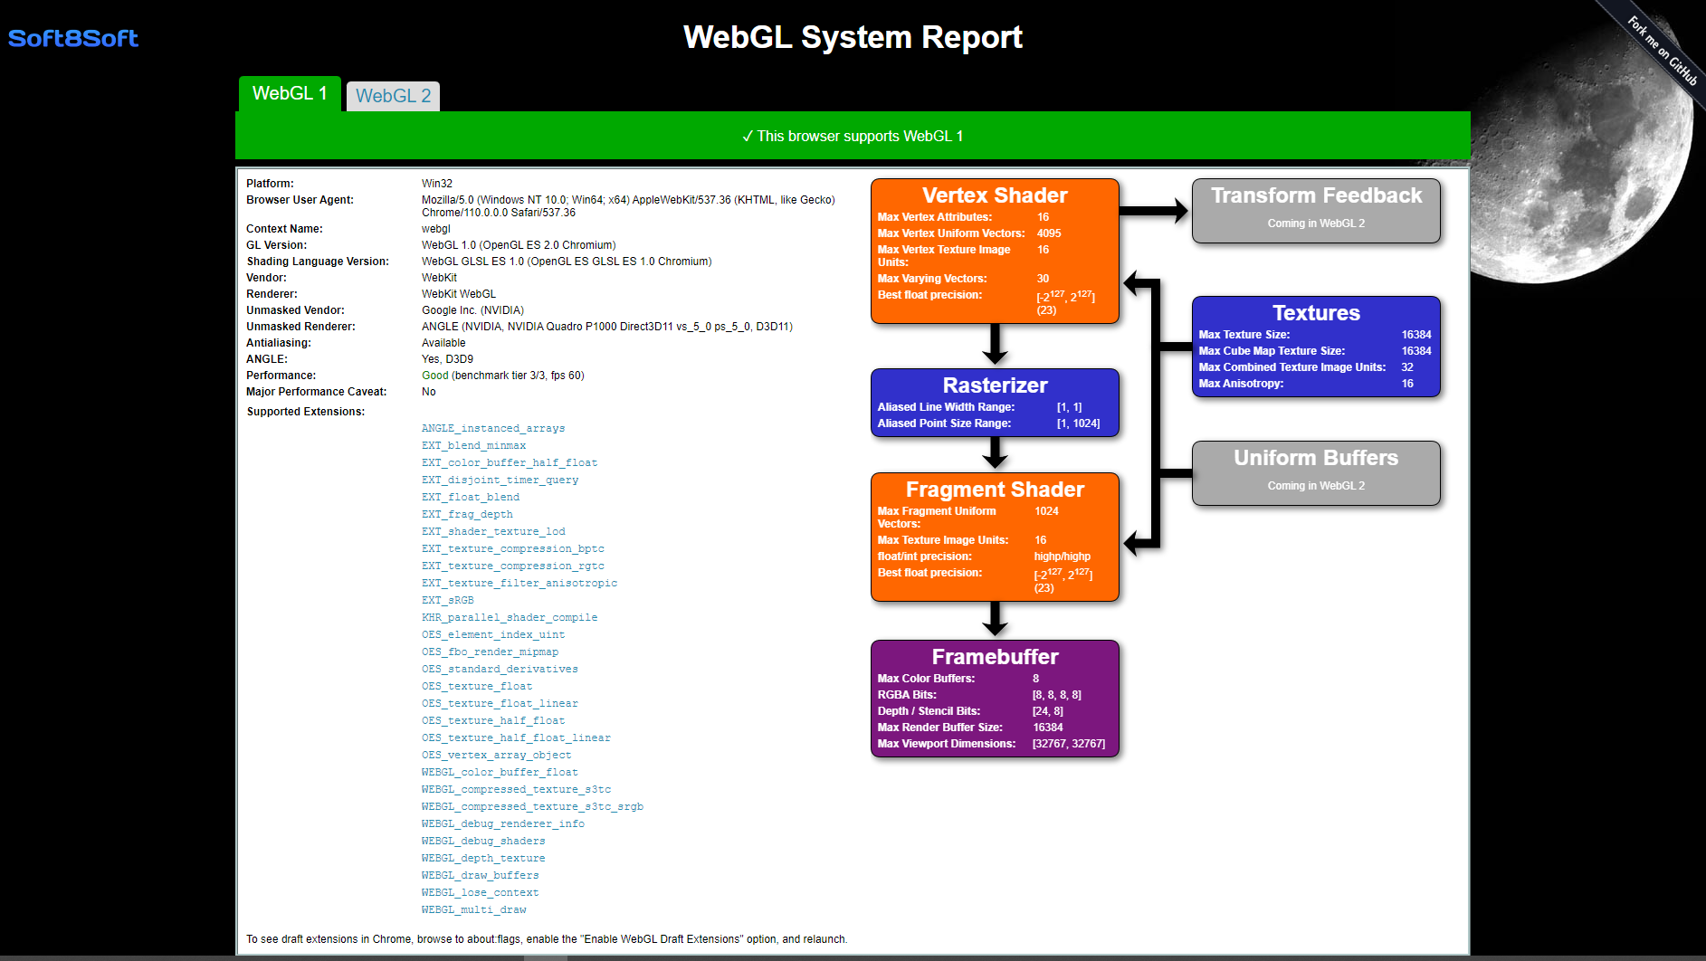Open the Fork me on GitHub ribbon

[x=1662, y=50]
